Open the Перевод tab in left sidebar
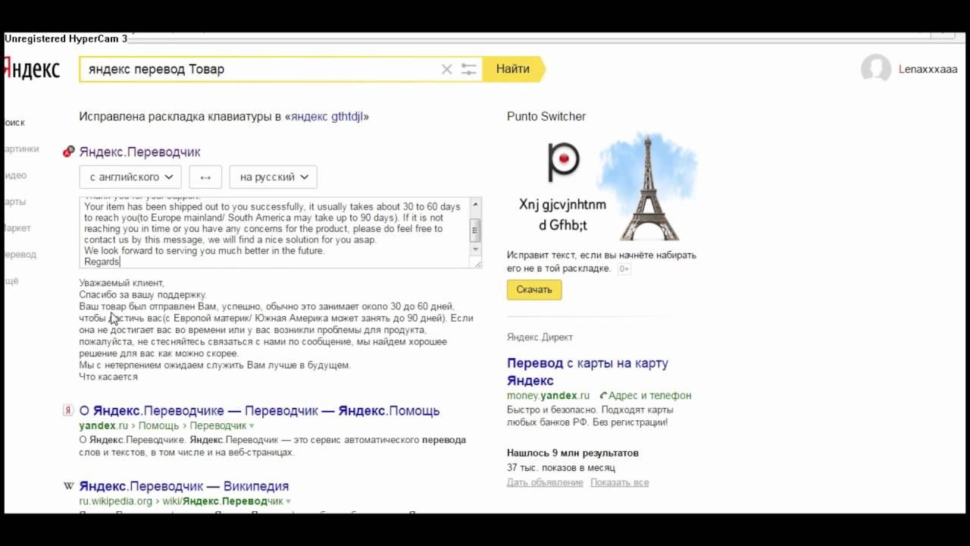970x546 pixels. pyautogui.click(x=20, y=255)
